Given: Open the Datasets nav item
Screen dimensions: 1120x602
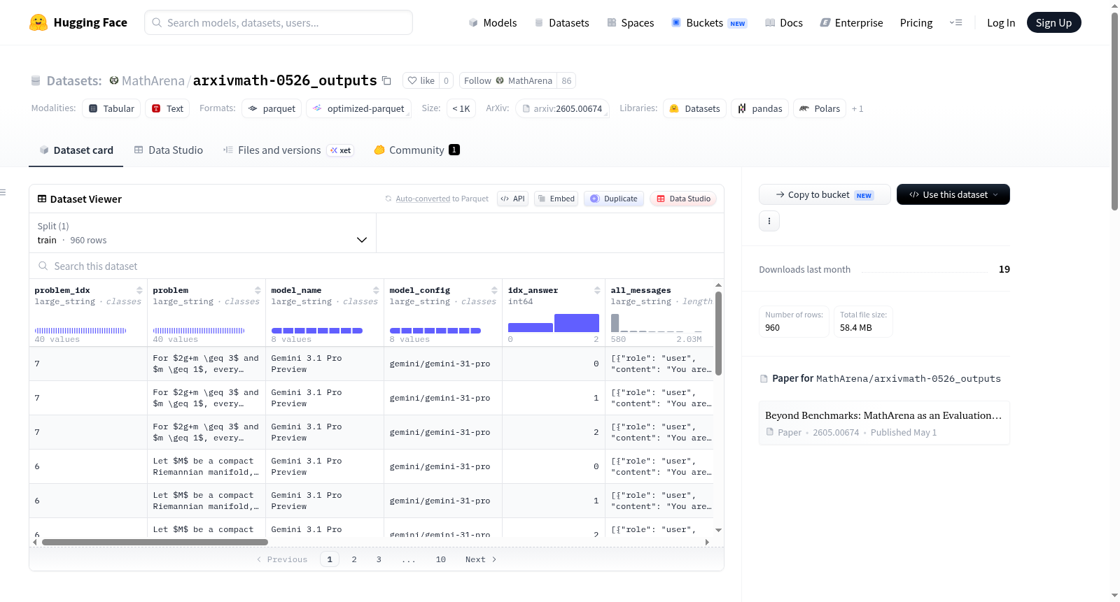Looking at the screenshot, I should (x=561, y=22).
